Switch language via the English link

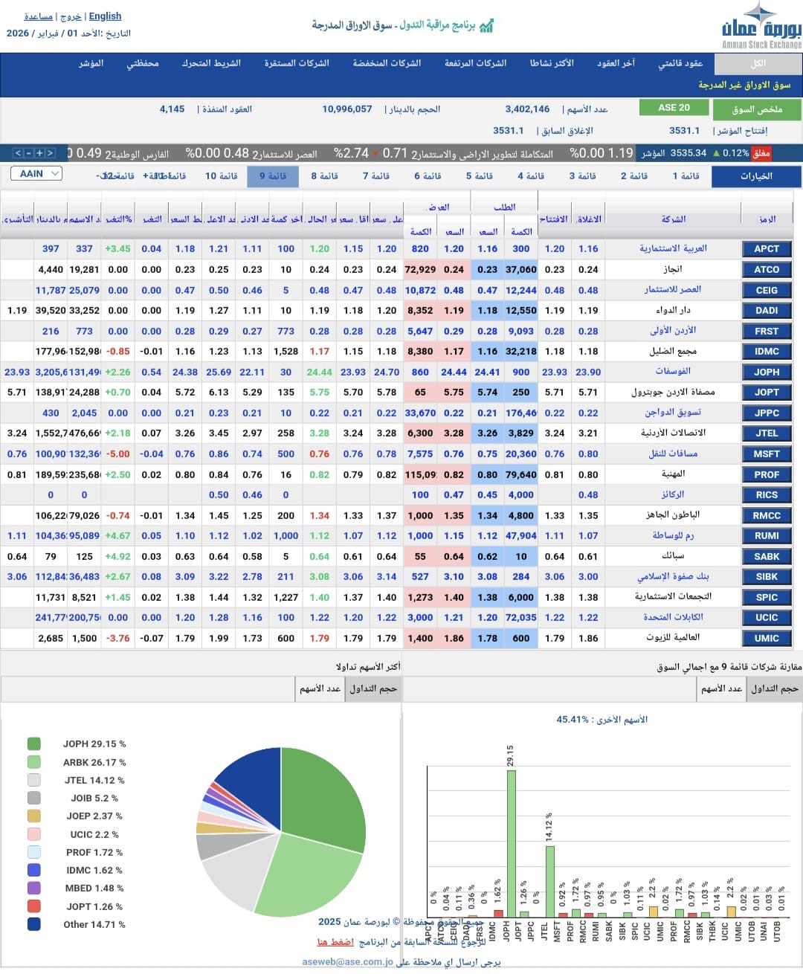coord(105,16)
